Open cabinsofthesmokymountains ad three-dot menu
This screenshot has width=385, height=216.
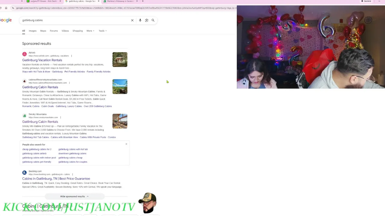(x=69, y=83)
